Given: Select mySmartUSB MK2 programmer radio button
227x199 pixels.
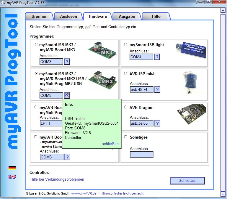Looking at the screenshot, I should pos(36,73).
